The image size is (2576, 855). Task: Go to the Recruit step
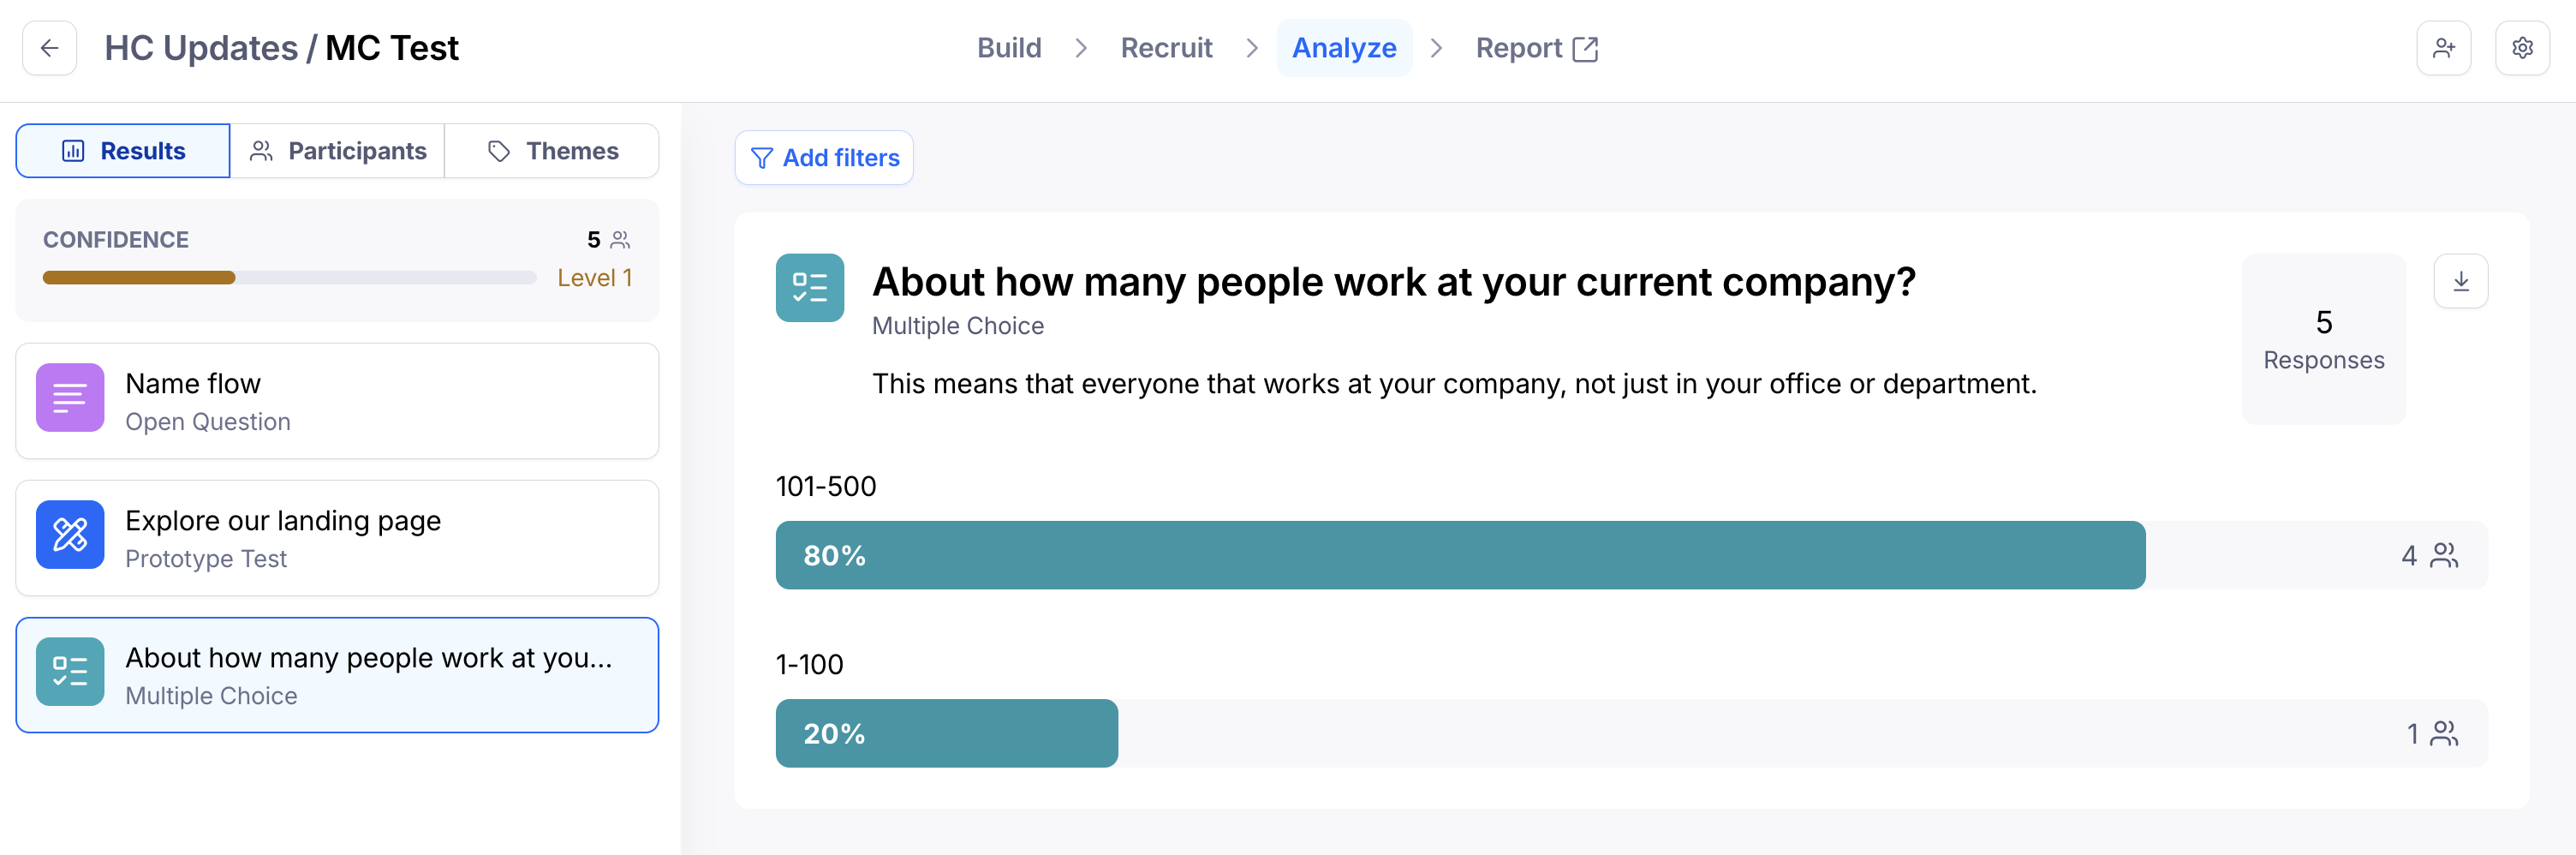coord(1166,48)
